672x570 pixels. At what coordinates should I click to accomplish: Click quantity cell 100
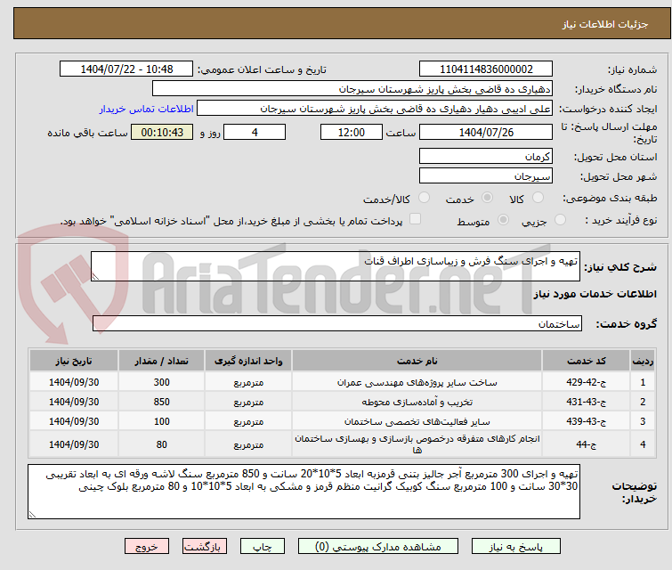(x=162, y=421)
